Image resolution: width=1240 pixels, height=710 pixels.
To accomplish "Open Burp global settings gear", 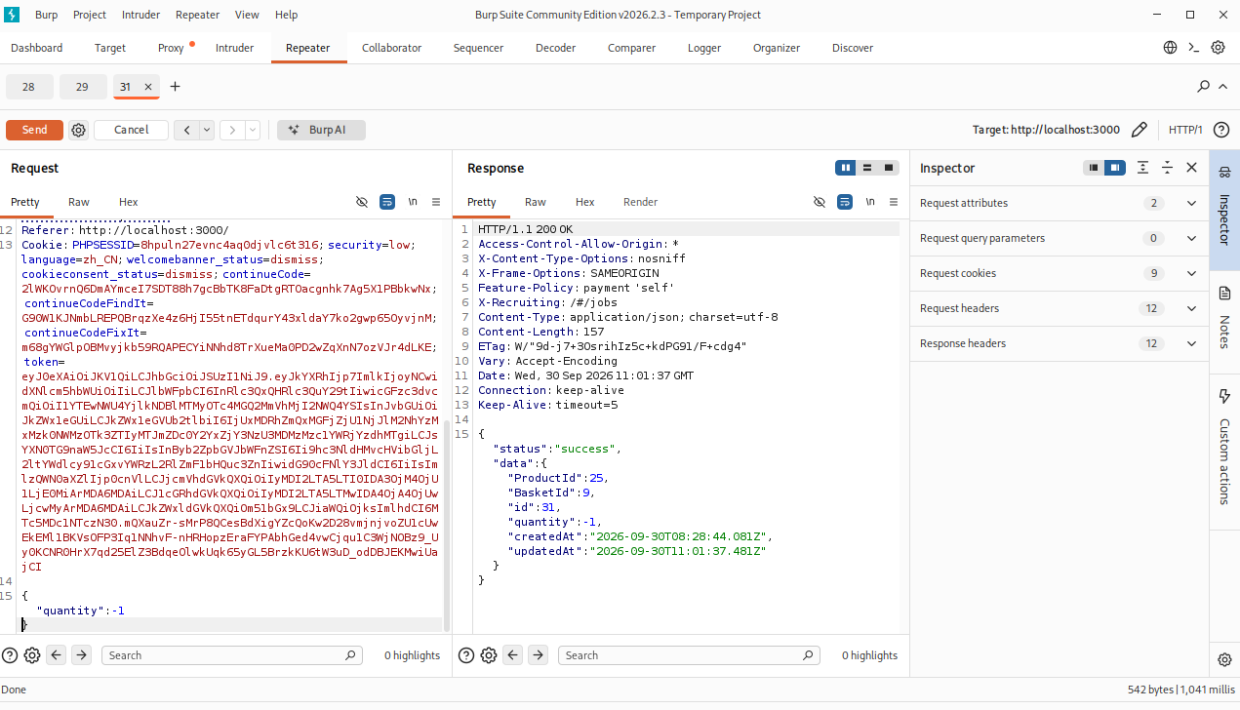I will point(1218,48).
